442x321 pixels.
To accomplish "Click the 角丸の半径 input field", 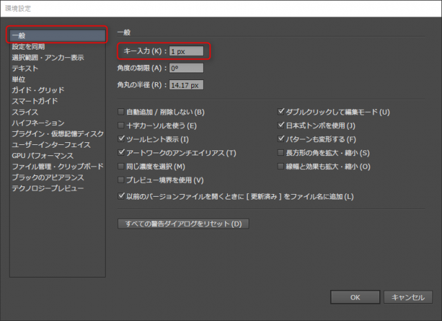I will 186,86.
